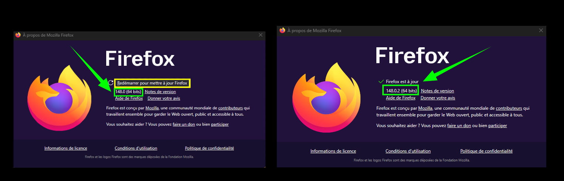
Task: Click the Firefox wordmark in left window
Action: (140, 58)
